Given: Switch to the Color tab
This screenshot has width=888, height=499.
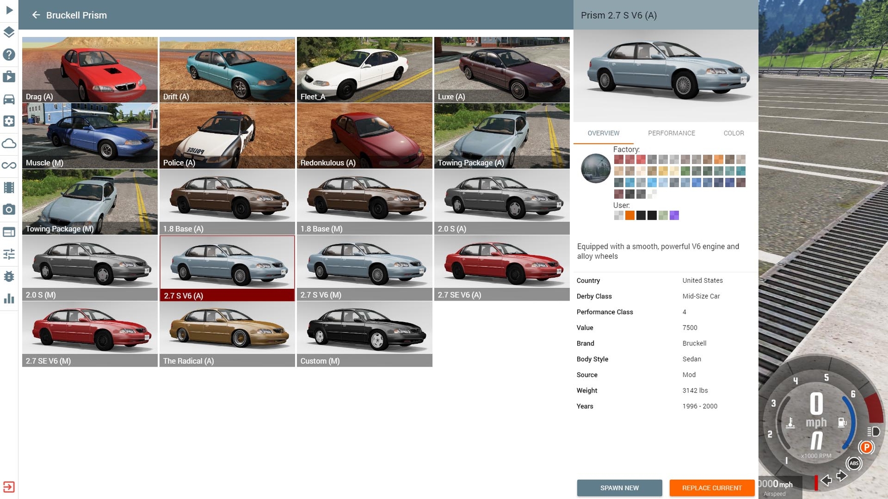Looking at the screenshot, I should coord(733,133).
